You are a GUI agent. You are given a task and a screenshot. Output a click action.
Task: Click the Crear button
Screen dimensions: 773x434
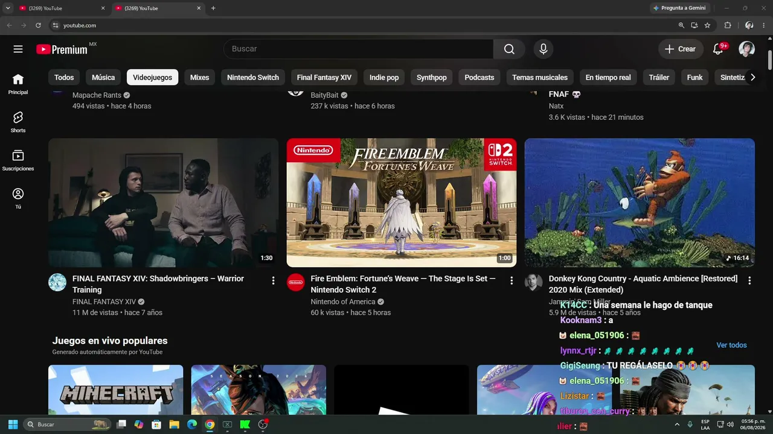click(681, 49)
